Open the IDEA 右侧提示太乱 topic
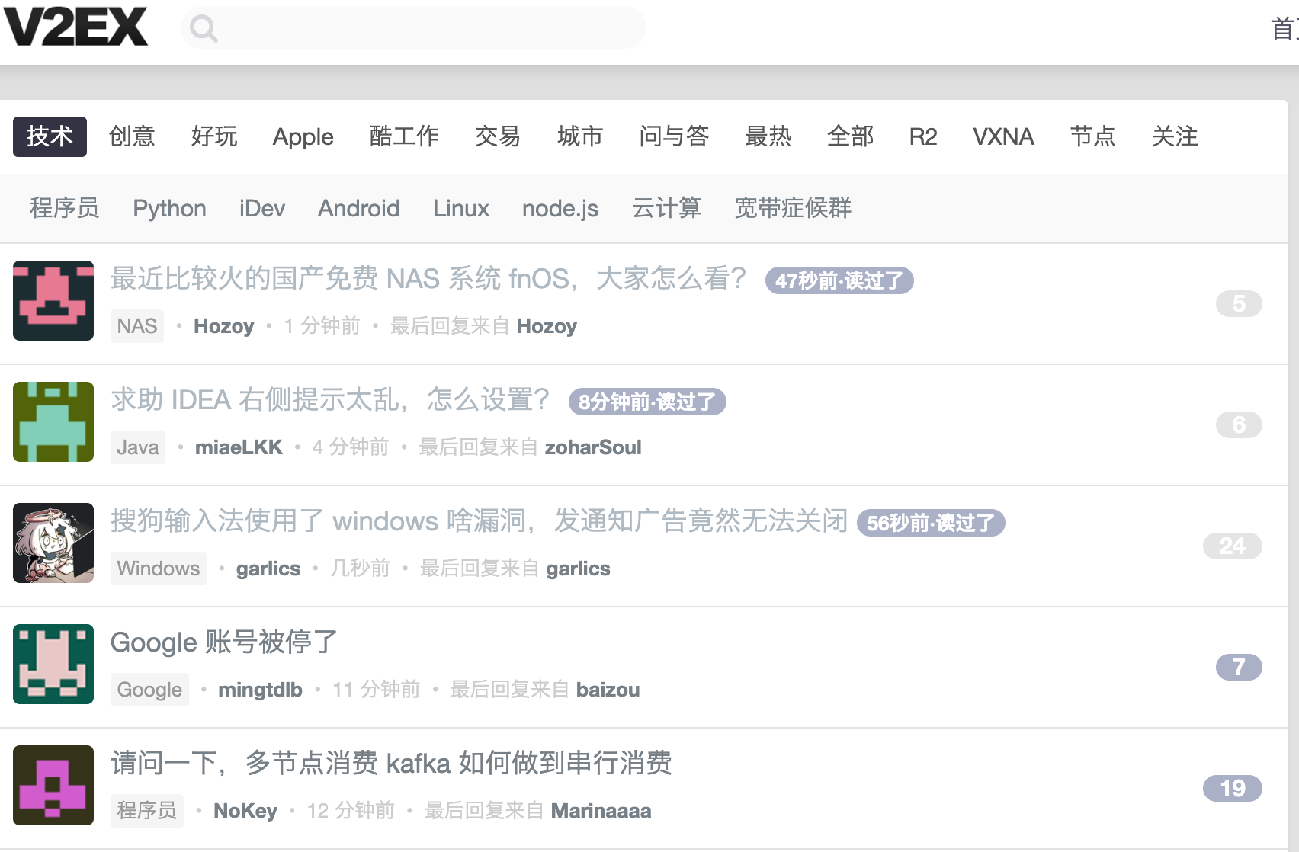Image resolution: width=1299 pixels, height=852 pixels. click(x=330, y=399)
